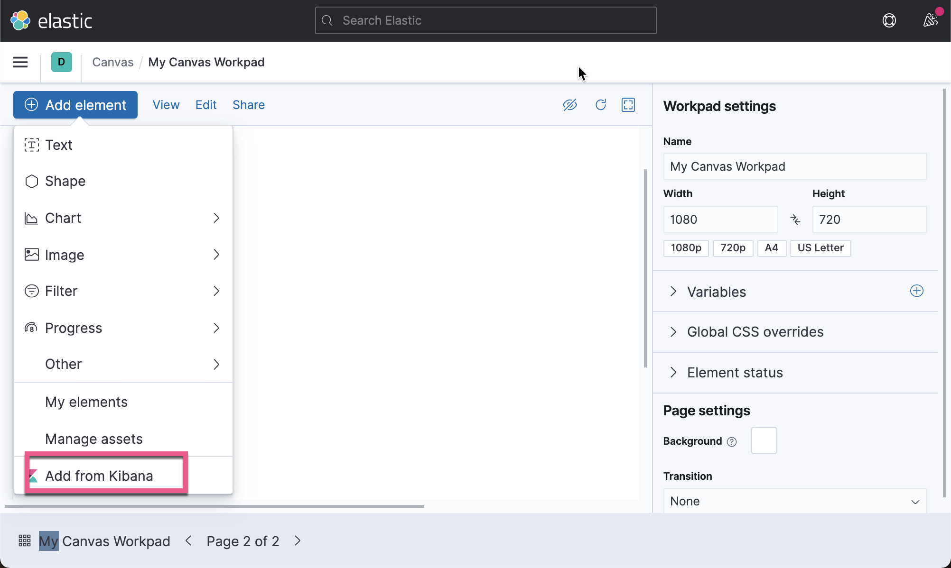Choose a page background color
Viewport: 951px width, 568px height.
[764, 440]
